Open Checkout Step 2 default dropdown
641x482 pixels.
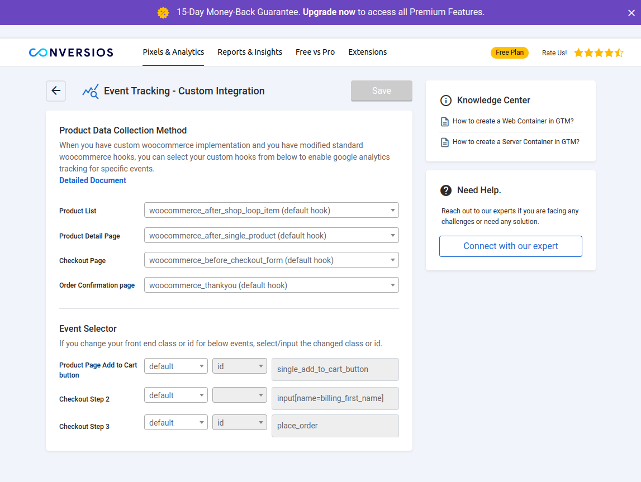click(x=176, y=395)
